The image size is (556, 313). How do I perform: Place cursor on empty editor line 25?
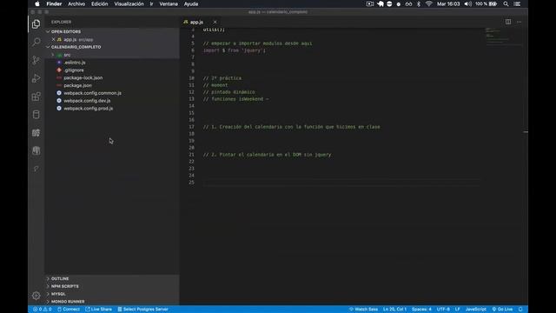pyautogui.click(x=341, y=183)
